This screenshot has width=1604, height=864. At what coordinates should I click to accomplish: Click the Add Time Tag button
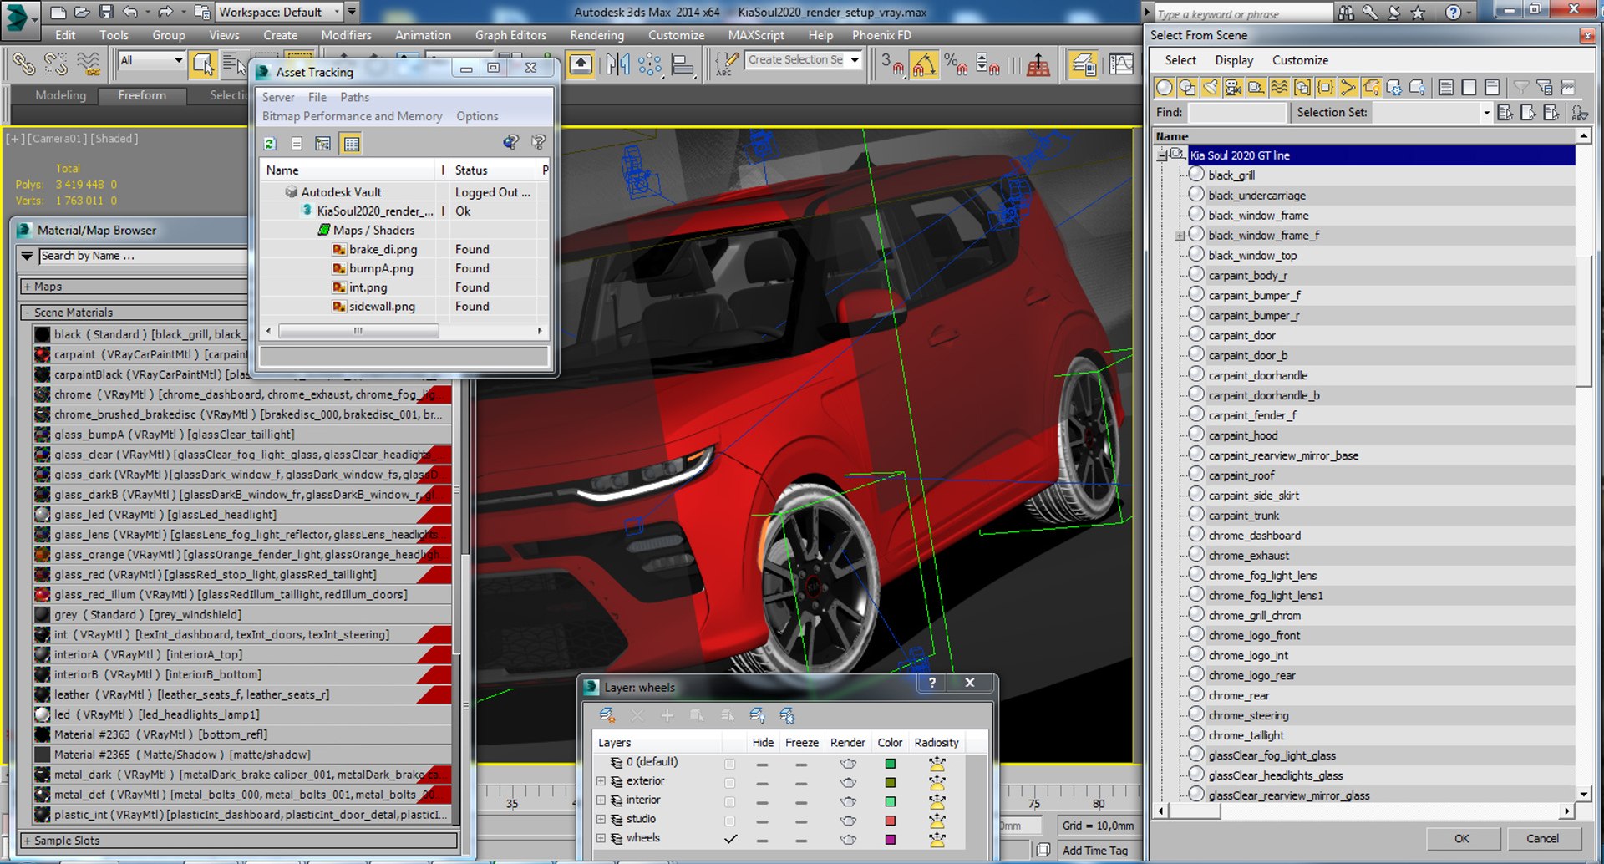coord(1094,851)
